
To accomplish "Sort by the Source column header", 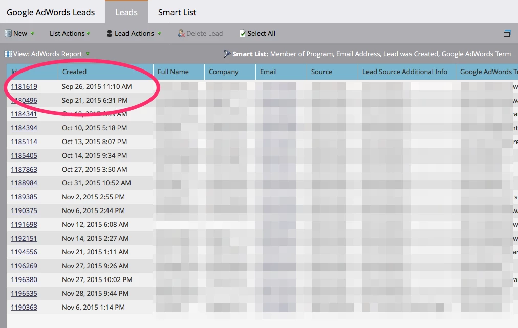I will [332, 72].
